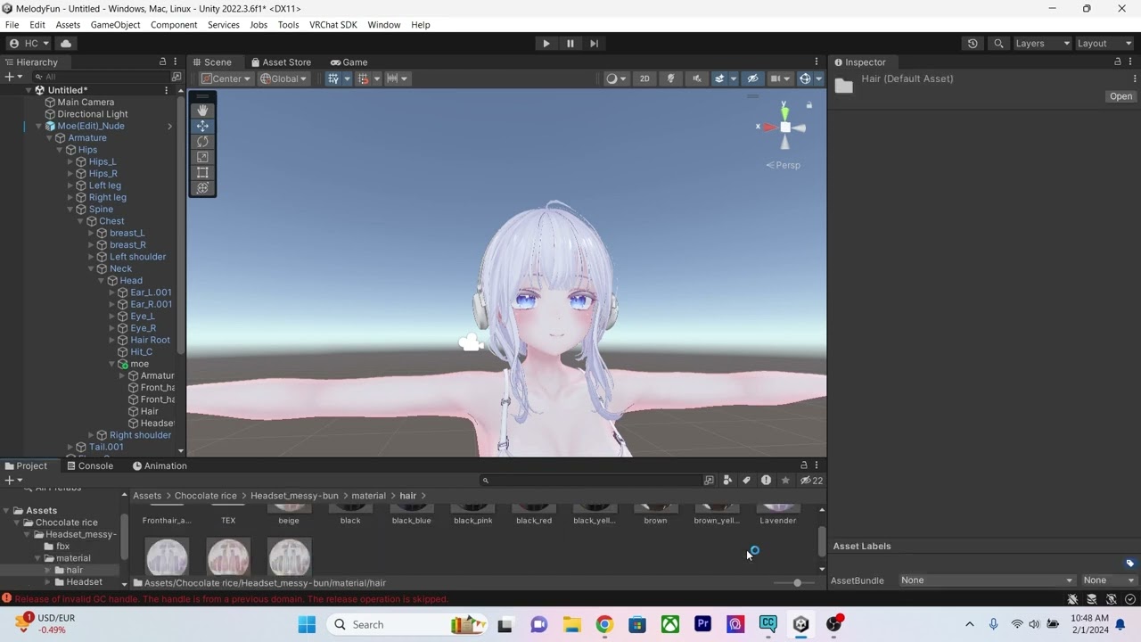
Task: Open Adobe Premiere Pro from taskbar
Action: tap(702, 624)
